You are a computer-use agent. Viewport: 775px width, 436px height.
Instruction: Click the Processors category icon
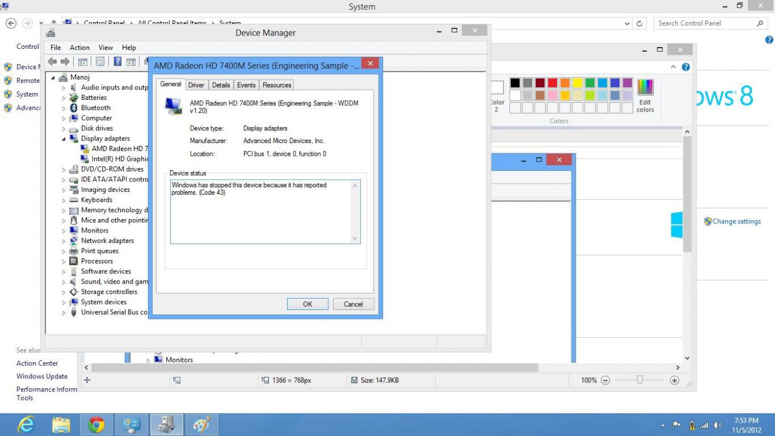pos(74,261)
